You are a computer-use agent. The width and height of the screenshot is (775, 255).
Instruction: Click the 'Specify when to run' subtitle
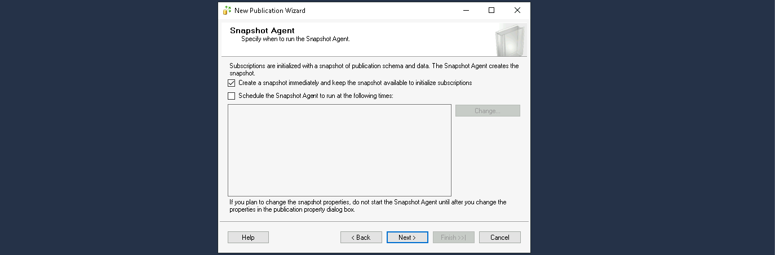[x=295, y=39]
